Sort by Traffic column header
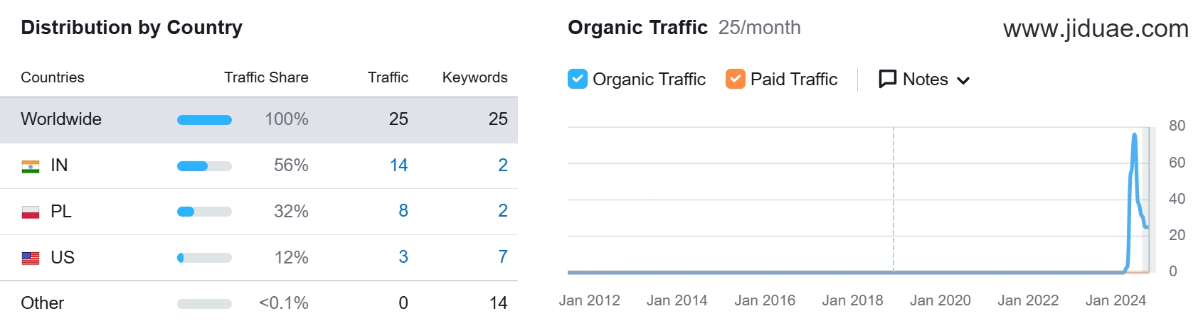The height and width of the screenshot is (321, 1203). 388,77
